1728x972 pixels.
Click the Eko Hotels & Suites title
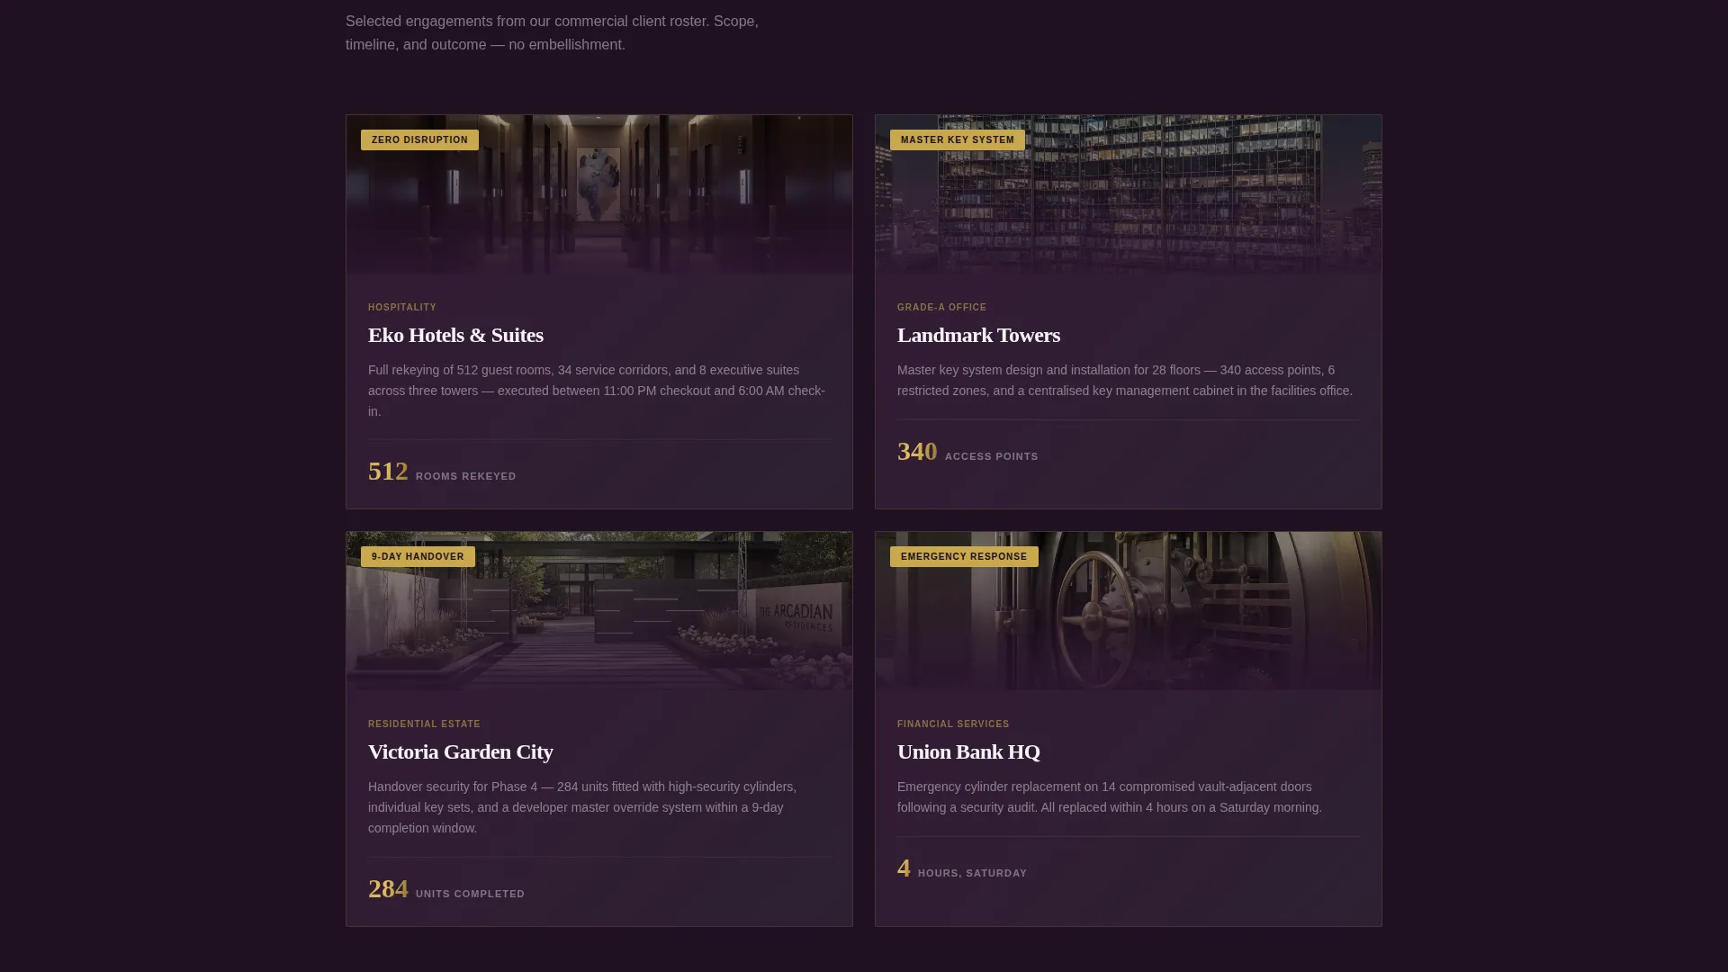(x=455, y=335)
